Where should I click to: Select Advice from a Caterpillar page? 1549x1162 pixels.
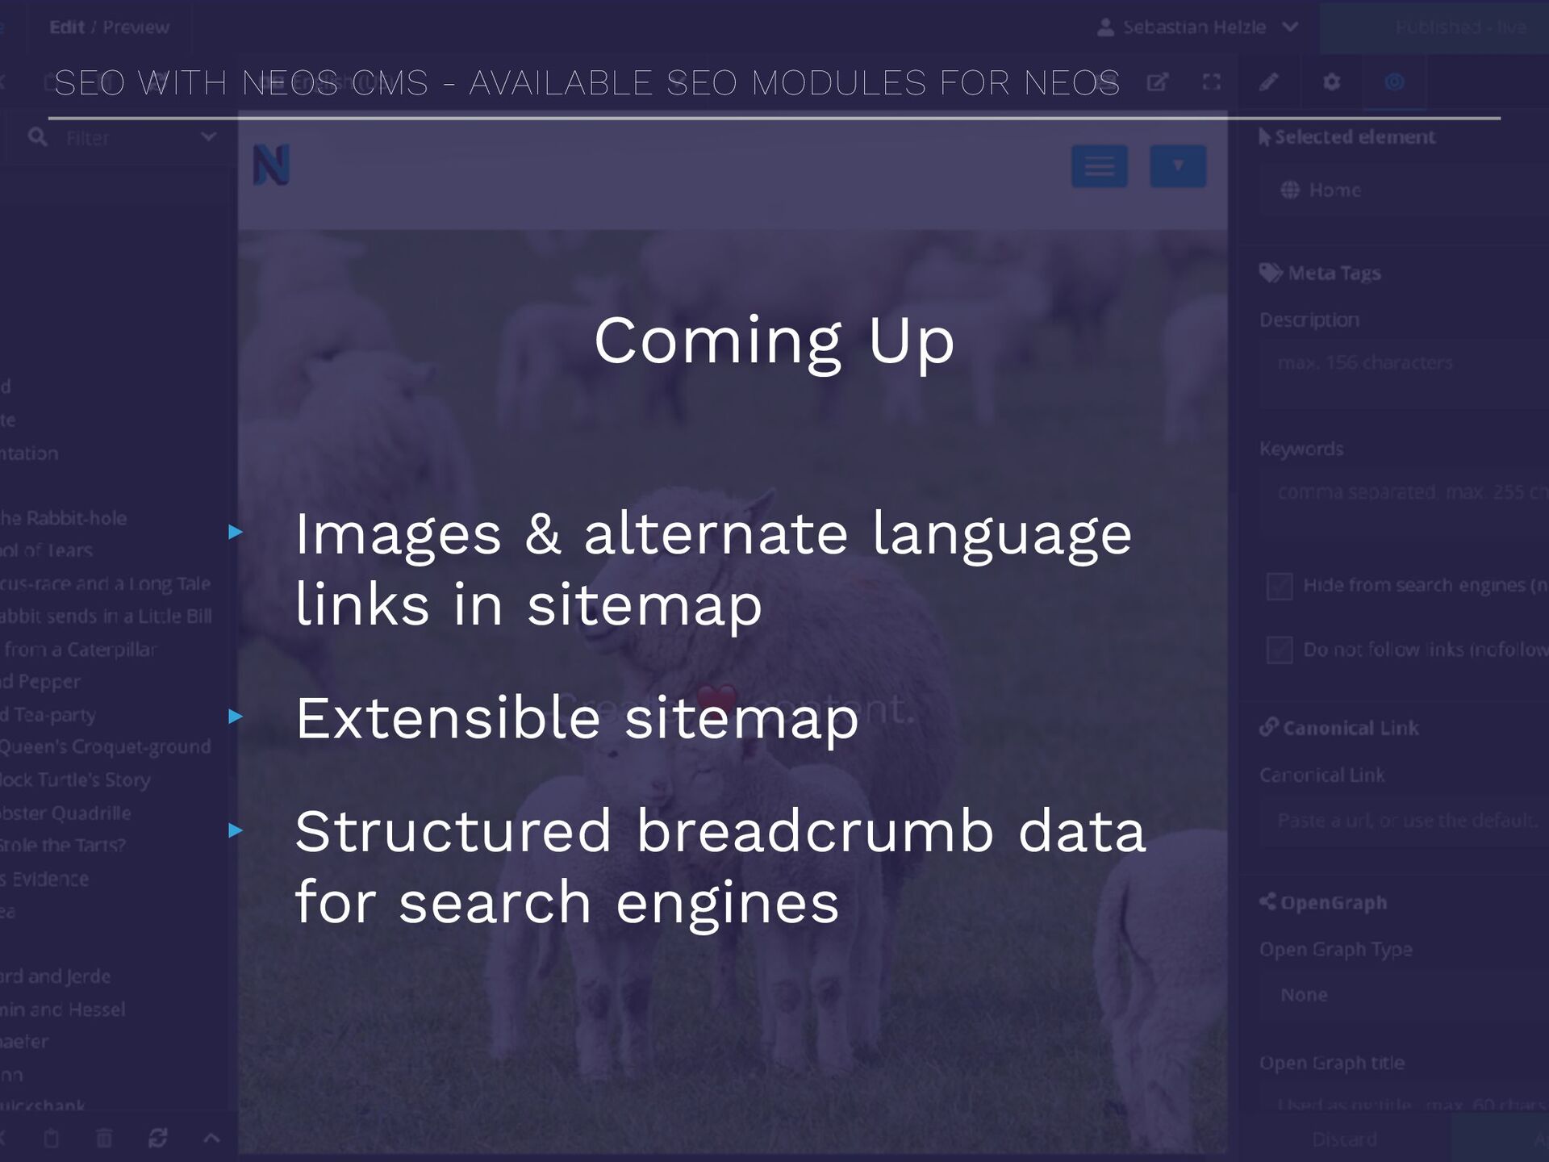click(x=79, y=650)
